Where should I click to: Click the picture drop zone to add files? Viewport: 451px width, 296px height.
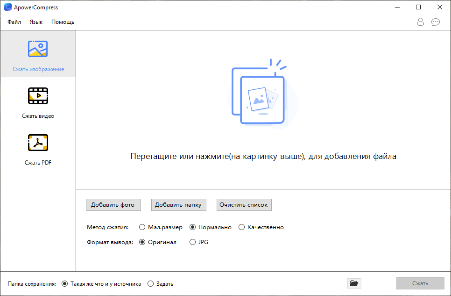pyautogui.click(x=263, y=94)
